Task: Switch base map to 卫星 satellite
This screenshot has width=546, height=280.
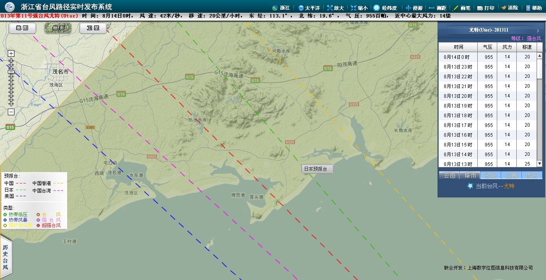Action: pos(93,28)
